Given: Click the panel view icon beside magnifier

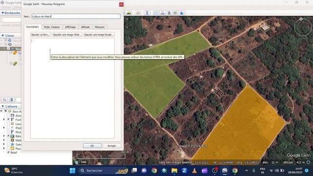Looking at the screenshot, I should pos(11,100).
